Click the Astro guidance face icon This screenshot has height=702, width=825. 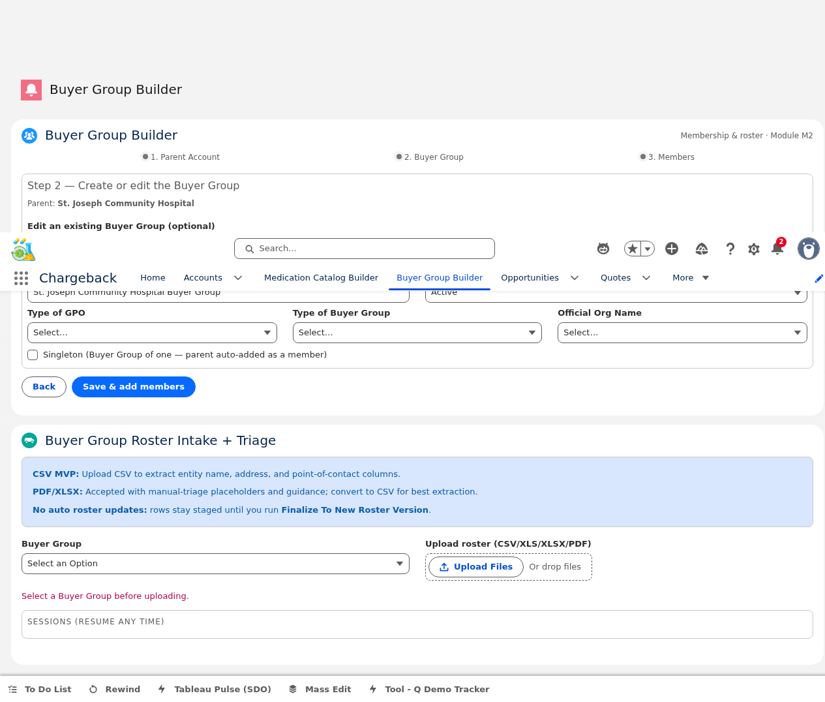pos(603,249)
